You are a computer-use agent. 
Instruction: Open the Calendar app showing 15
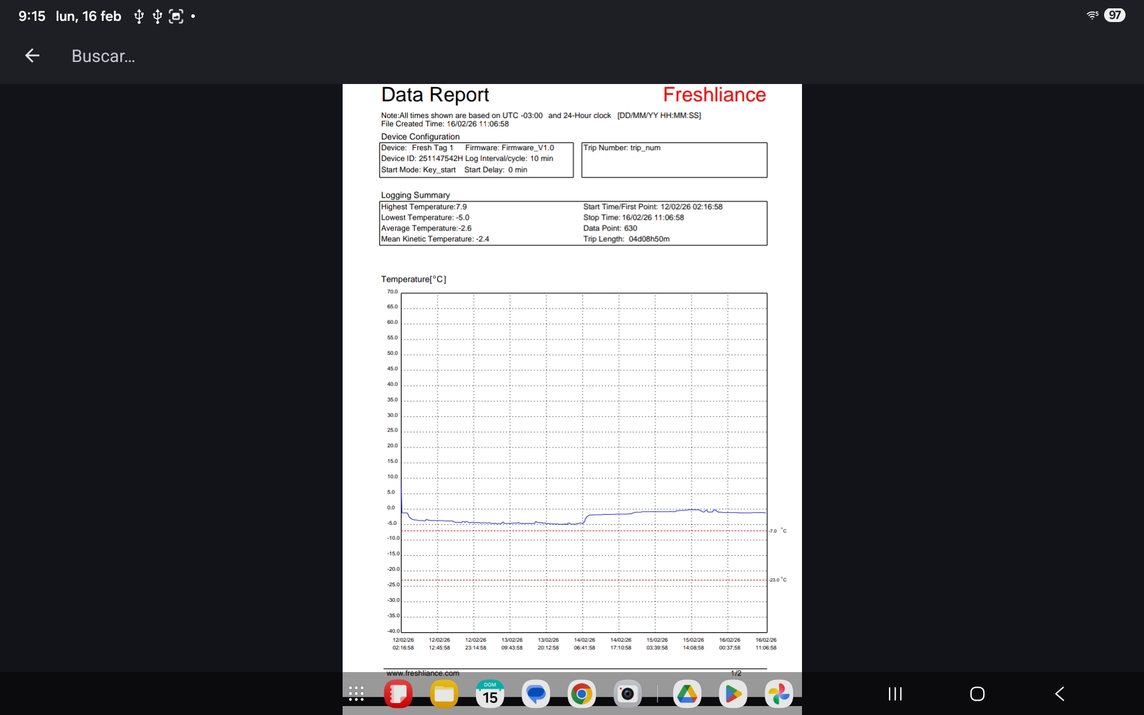coord(490,694)
